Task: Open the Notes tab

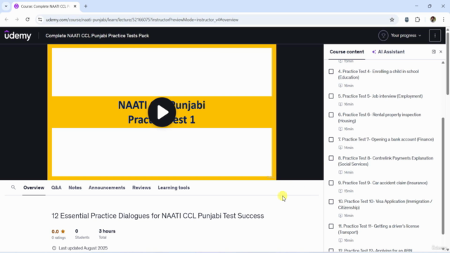Action: [x=75, y=188]
